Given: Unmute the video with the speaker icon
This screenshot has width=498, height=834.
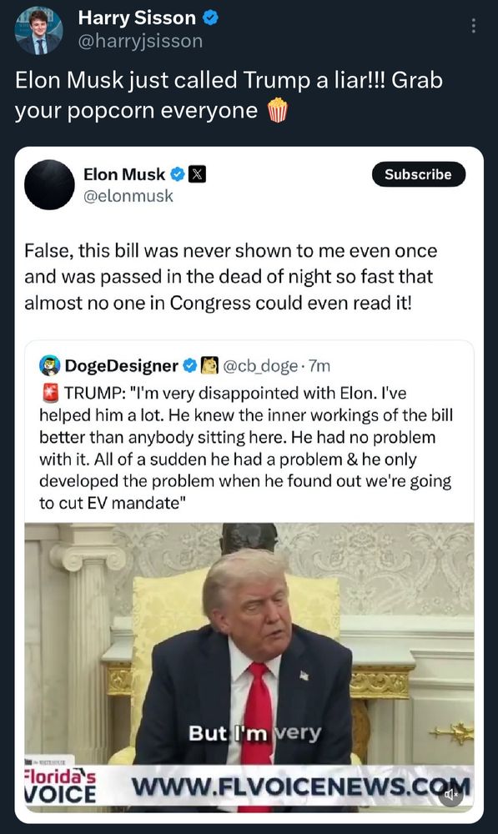Looking at the screenshot, I should [x=450, y=795].
